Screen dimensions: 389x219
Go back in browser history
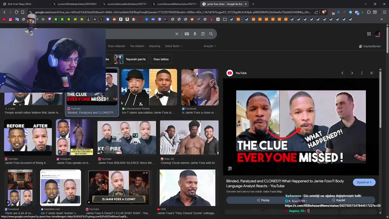(x=4, y=12)
